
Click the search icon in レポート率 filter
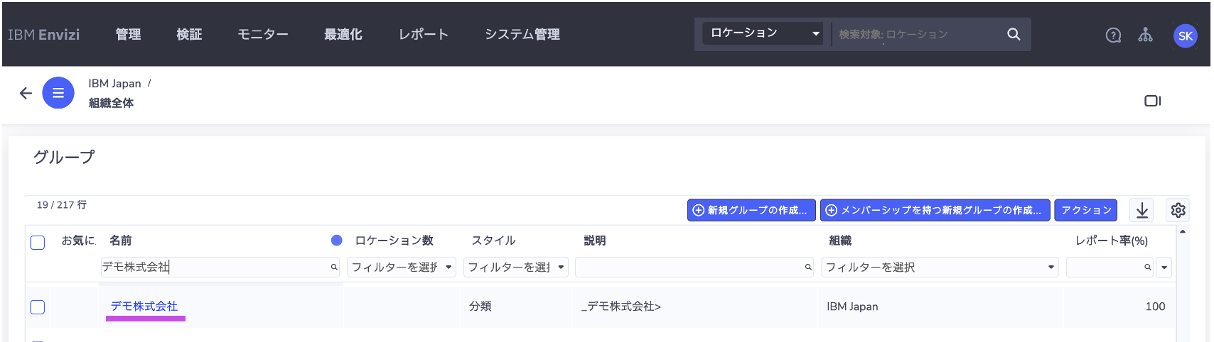coord(1147,267)
